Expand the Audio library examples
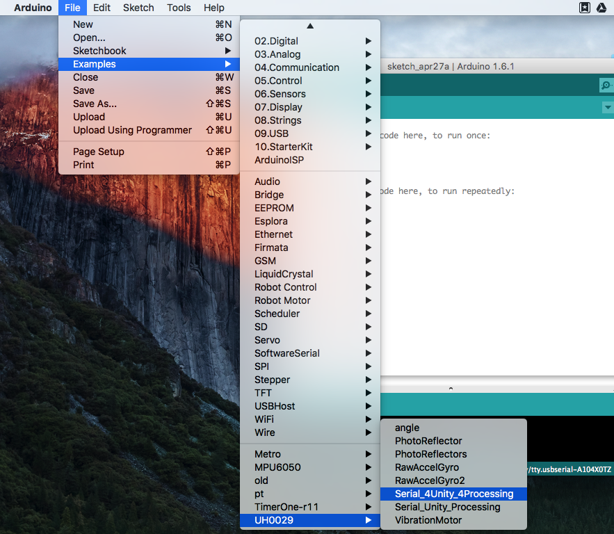614x534 pixels. (310, 181)
